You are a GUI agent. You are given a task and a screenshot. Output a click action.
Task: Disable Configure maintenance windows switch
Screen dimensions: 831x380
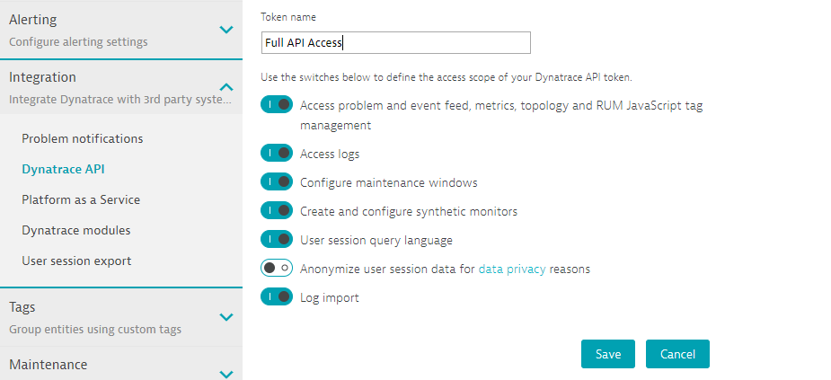pos(277,182)
